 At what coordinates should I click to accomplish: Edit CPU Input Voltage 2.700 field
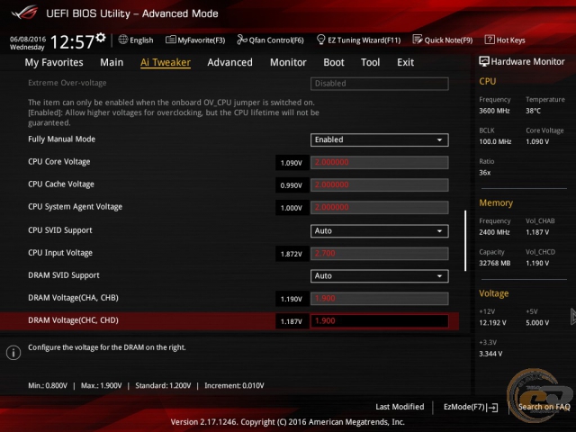pos(379,254)
